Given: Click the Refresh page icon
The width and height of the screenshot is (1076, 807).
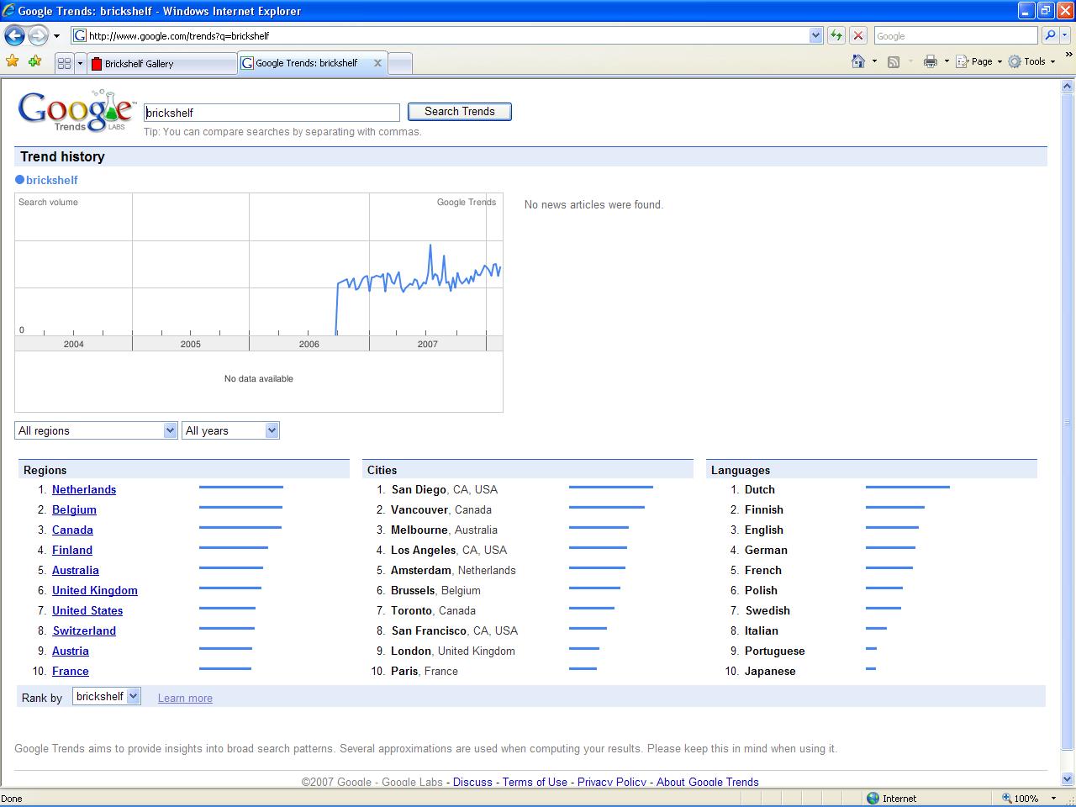Looking at the screenshot, I should [836, 35].
